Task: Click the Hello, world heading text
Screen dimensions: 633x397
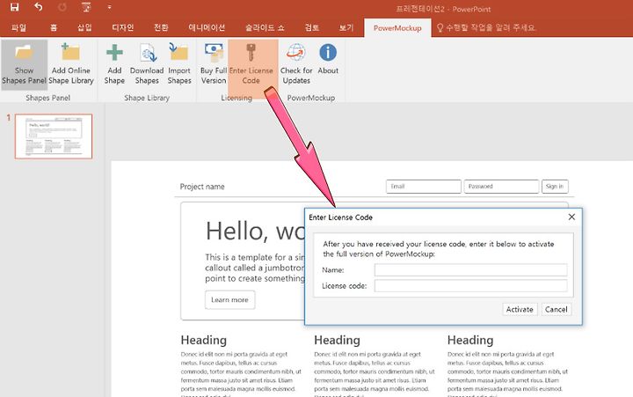Action: click(x=255, y=231)
